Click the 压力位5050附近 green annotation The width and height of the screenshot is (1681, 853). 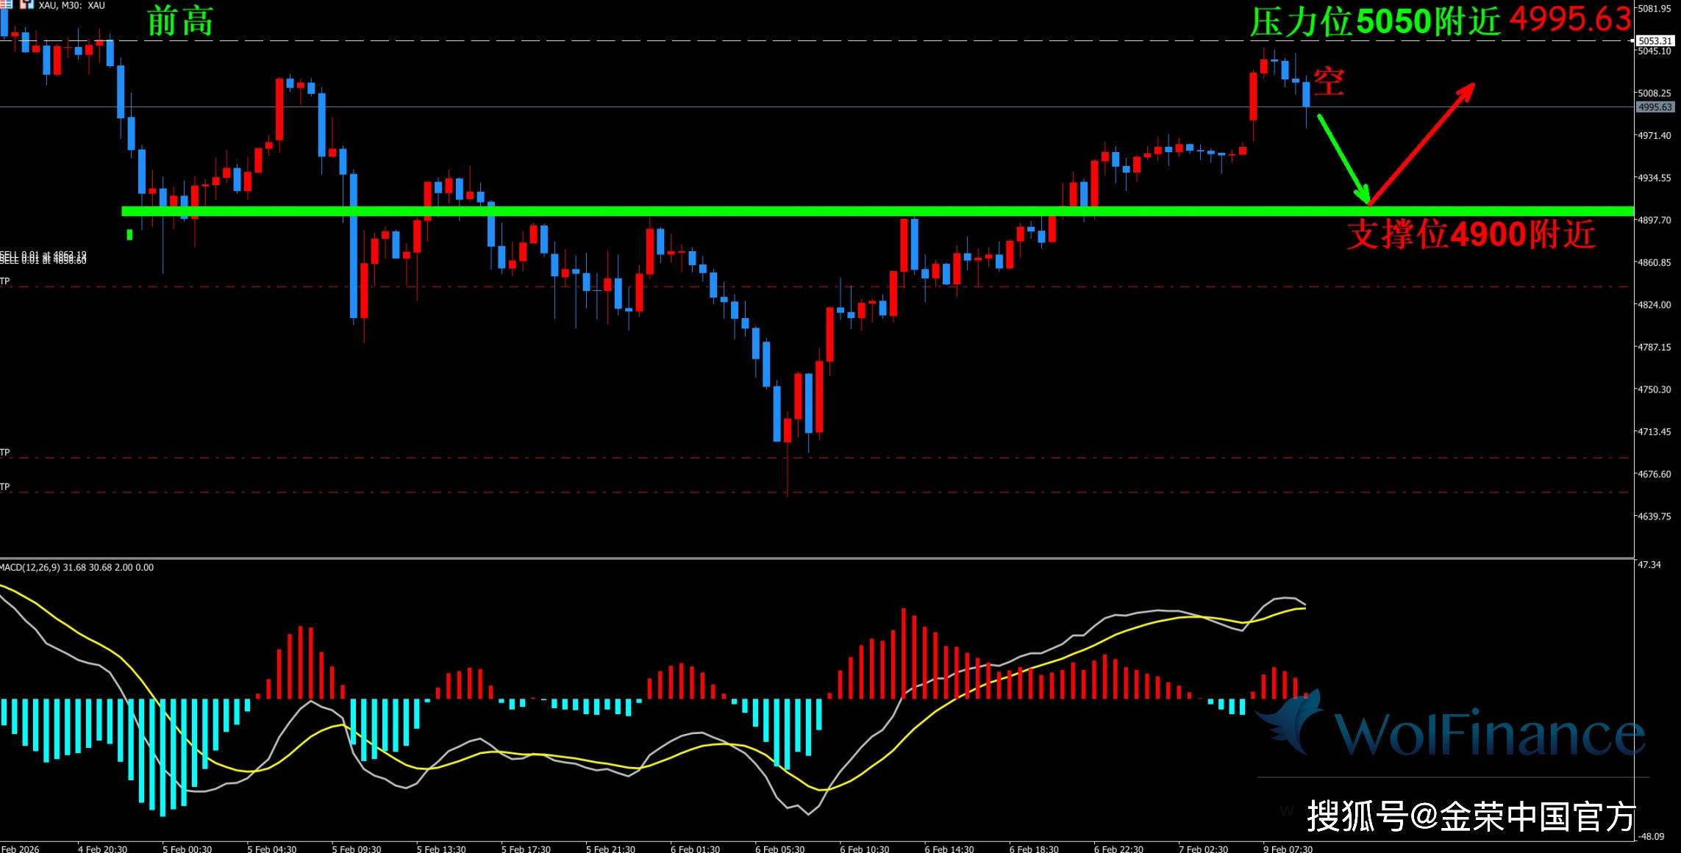click(x=1375, y=22)
